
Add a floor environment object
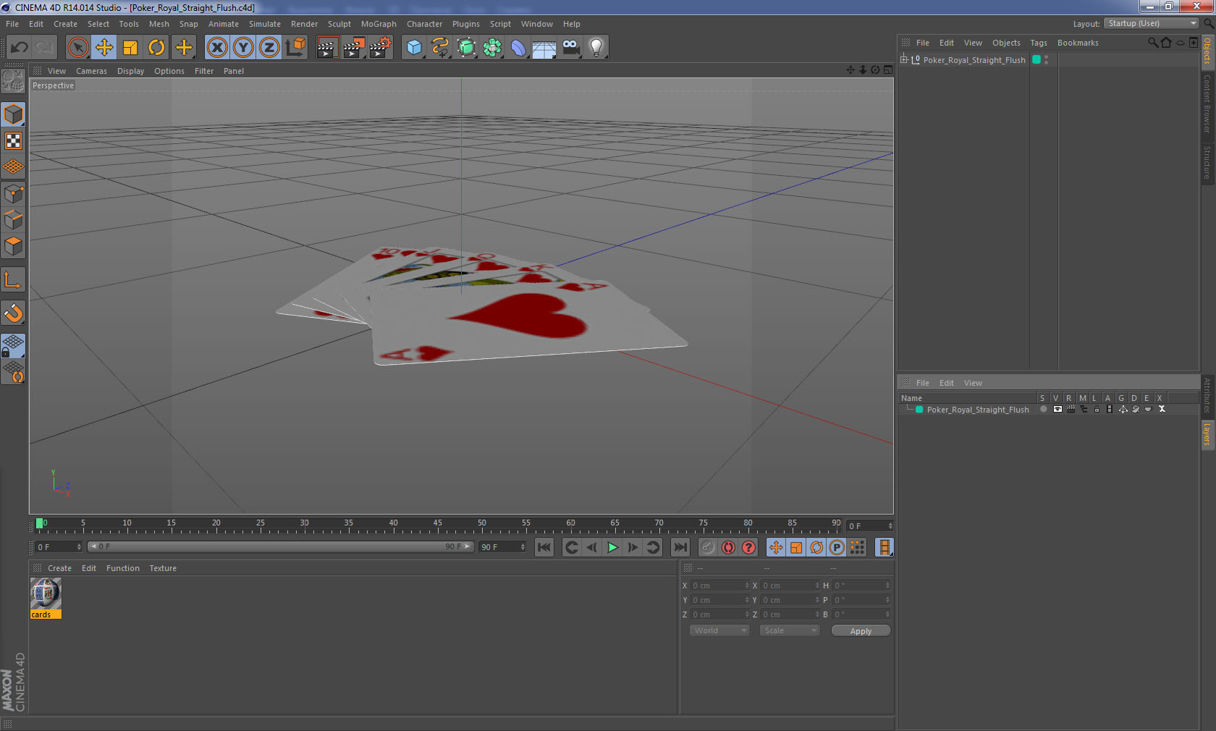544,48
